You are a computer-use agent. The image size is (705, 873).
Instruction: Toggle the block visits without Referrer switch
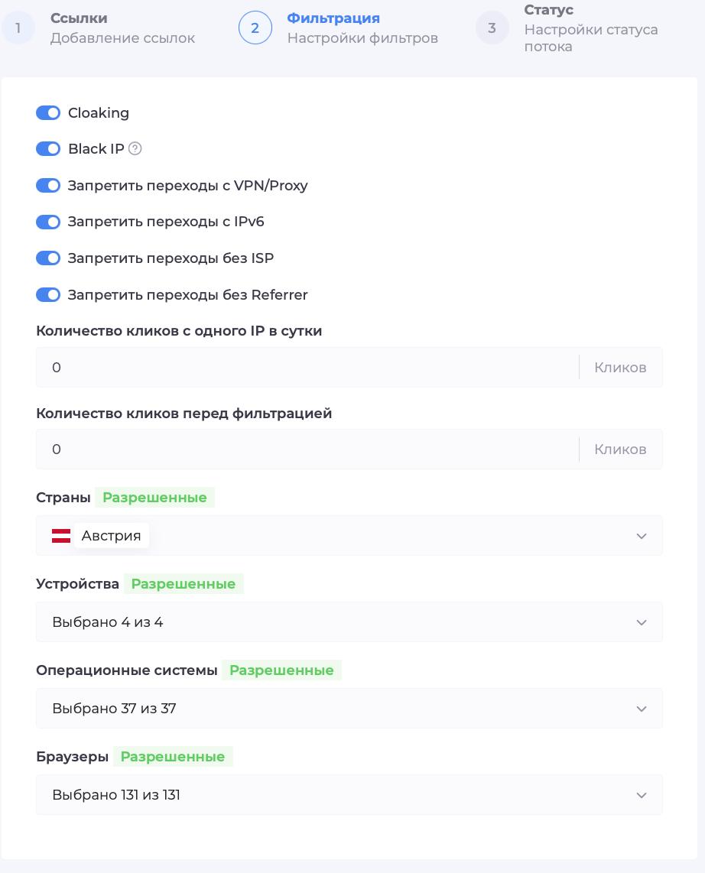click(x=48, y=294)
